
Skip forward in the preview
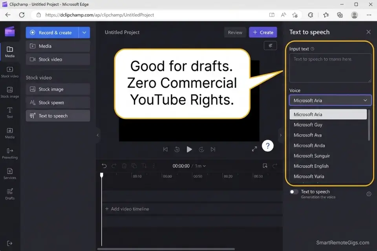[x=201, y=149]
